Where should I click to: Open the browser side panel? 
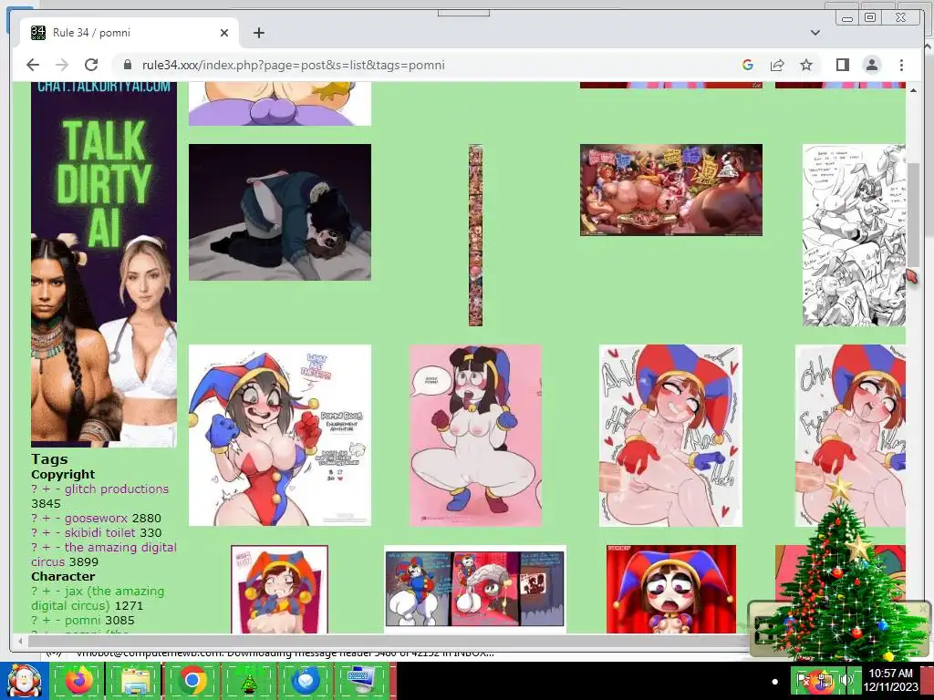pyautogui.click(x=842, y=65)
